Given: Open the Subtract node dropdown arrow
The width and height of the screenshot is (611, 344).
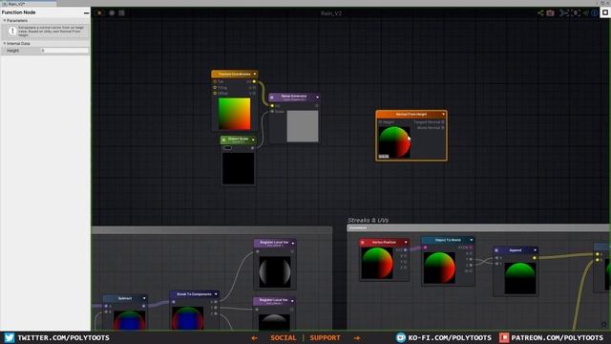Looking at the screenshot, I should tap(144, 298).
